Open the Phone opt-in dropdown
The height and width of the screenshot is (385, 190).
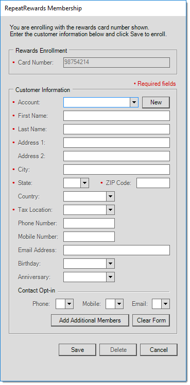(69, 304)
